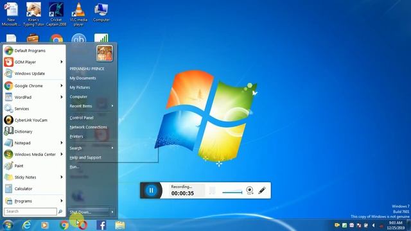The height and width of the screenshot is (231, 411).
Task: Open the Dictionary program
Action: click(x=34, y=132)
